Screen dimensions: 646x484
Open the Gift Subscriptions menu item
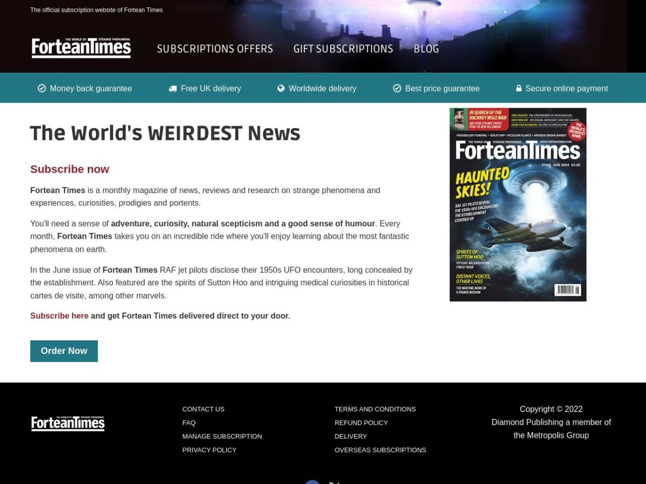coord(343,48)
